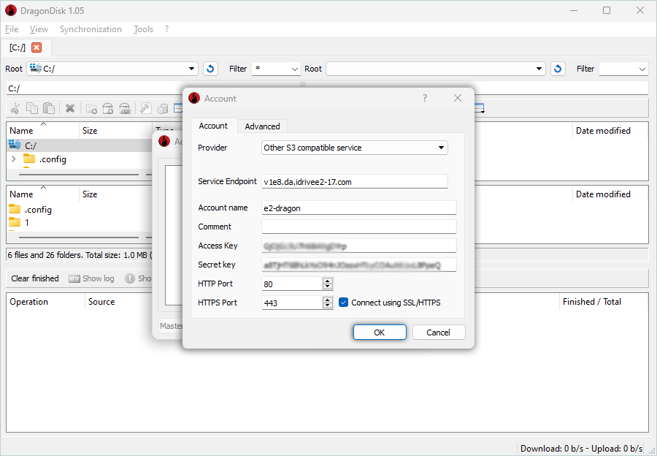Open the View menu

click(x=39, y=29)
